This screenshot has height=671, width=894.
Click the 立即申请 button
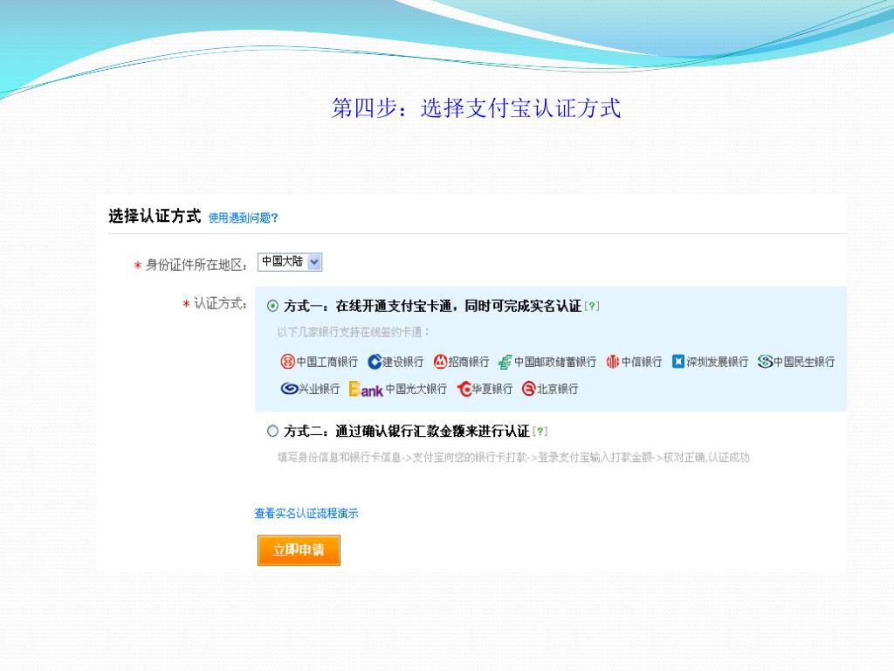coord(299,550)
